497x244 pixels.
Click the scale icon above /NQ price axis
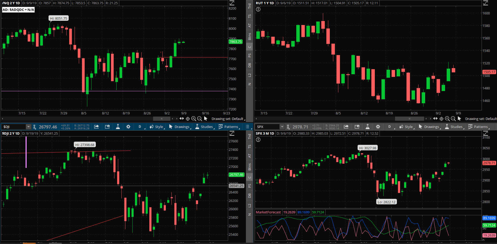(232, 3)
